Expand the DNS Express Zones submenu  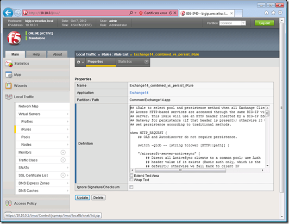[68, 183]
